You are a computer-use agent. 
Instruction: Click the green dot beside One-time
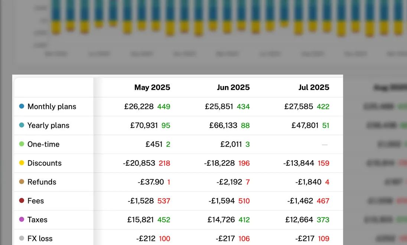[22, 144]
